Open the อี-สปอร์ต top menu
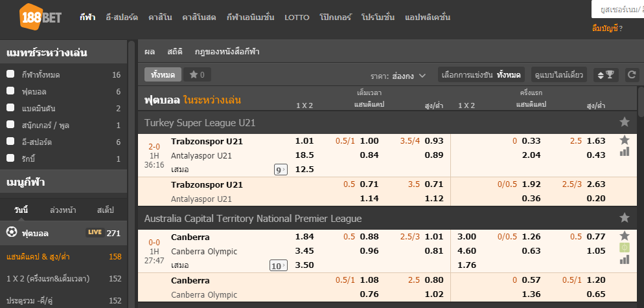 pos(122,17)
